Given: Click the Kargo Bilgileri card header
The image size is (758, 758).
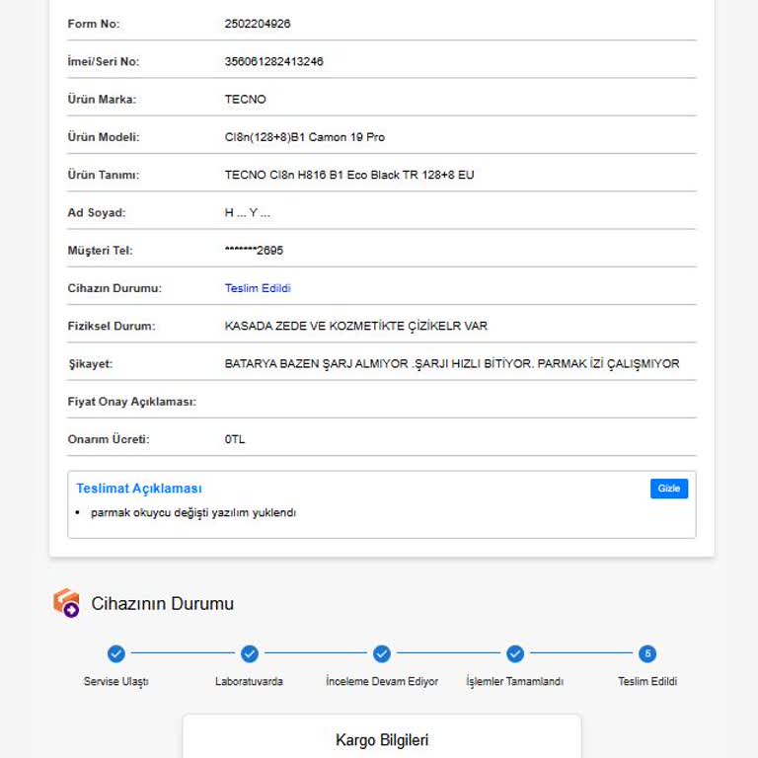Looking at the screenshot, I should [382, 740].
